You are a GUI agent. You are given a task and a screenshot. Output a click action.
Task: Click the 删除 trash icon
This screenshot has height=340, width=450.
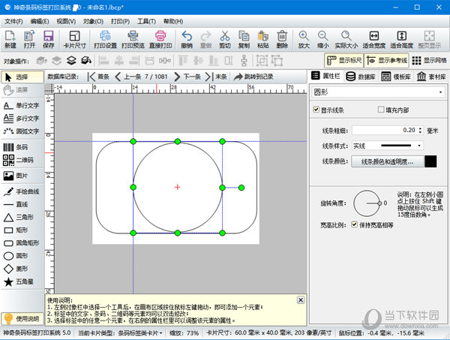click(x=282, y=39)
